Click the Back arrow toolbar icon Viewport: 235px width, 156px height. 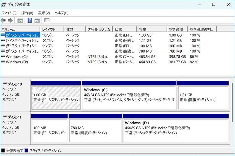click(x=3, y=20)
